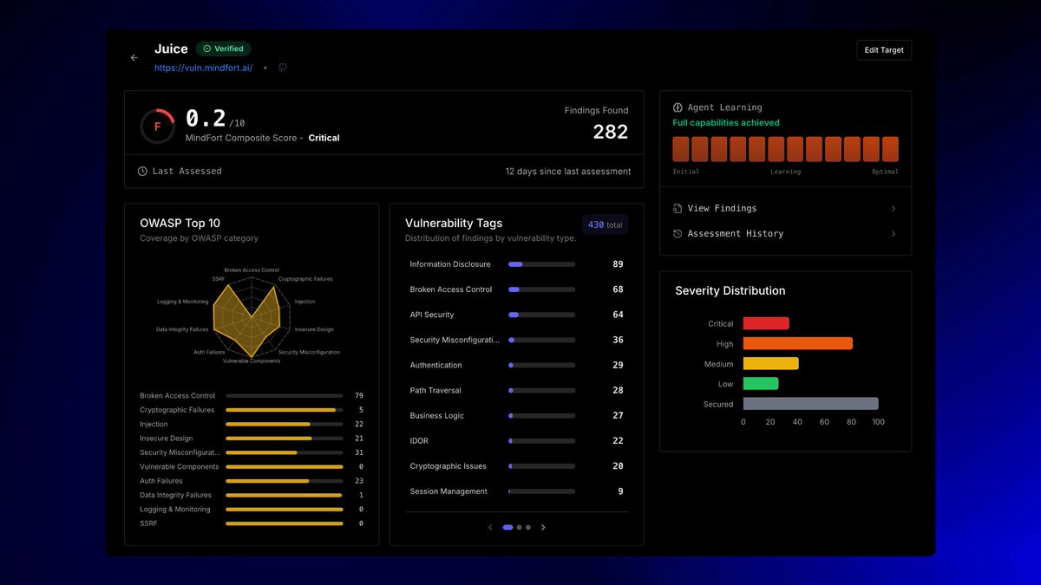Click the Assessment History clock icon

678,233
